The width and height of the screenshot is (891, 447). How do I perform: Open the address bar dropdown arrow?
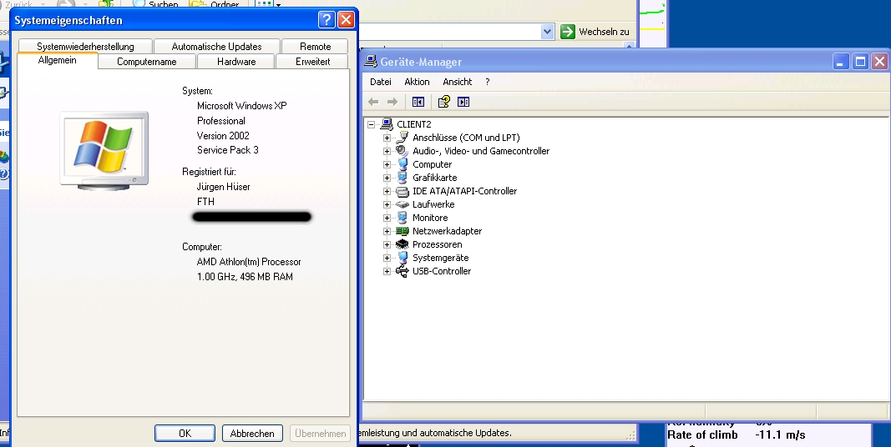(x=547, y=32)
